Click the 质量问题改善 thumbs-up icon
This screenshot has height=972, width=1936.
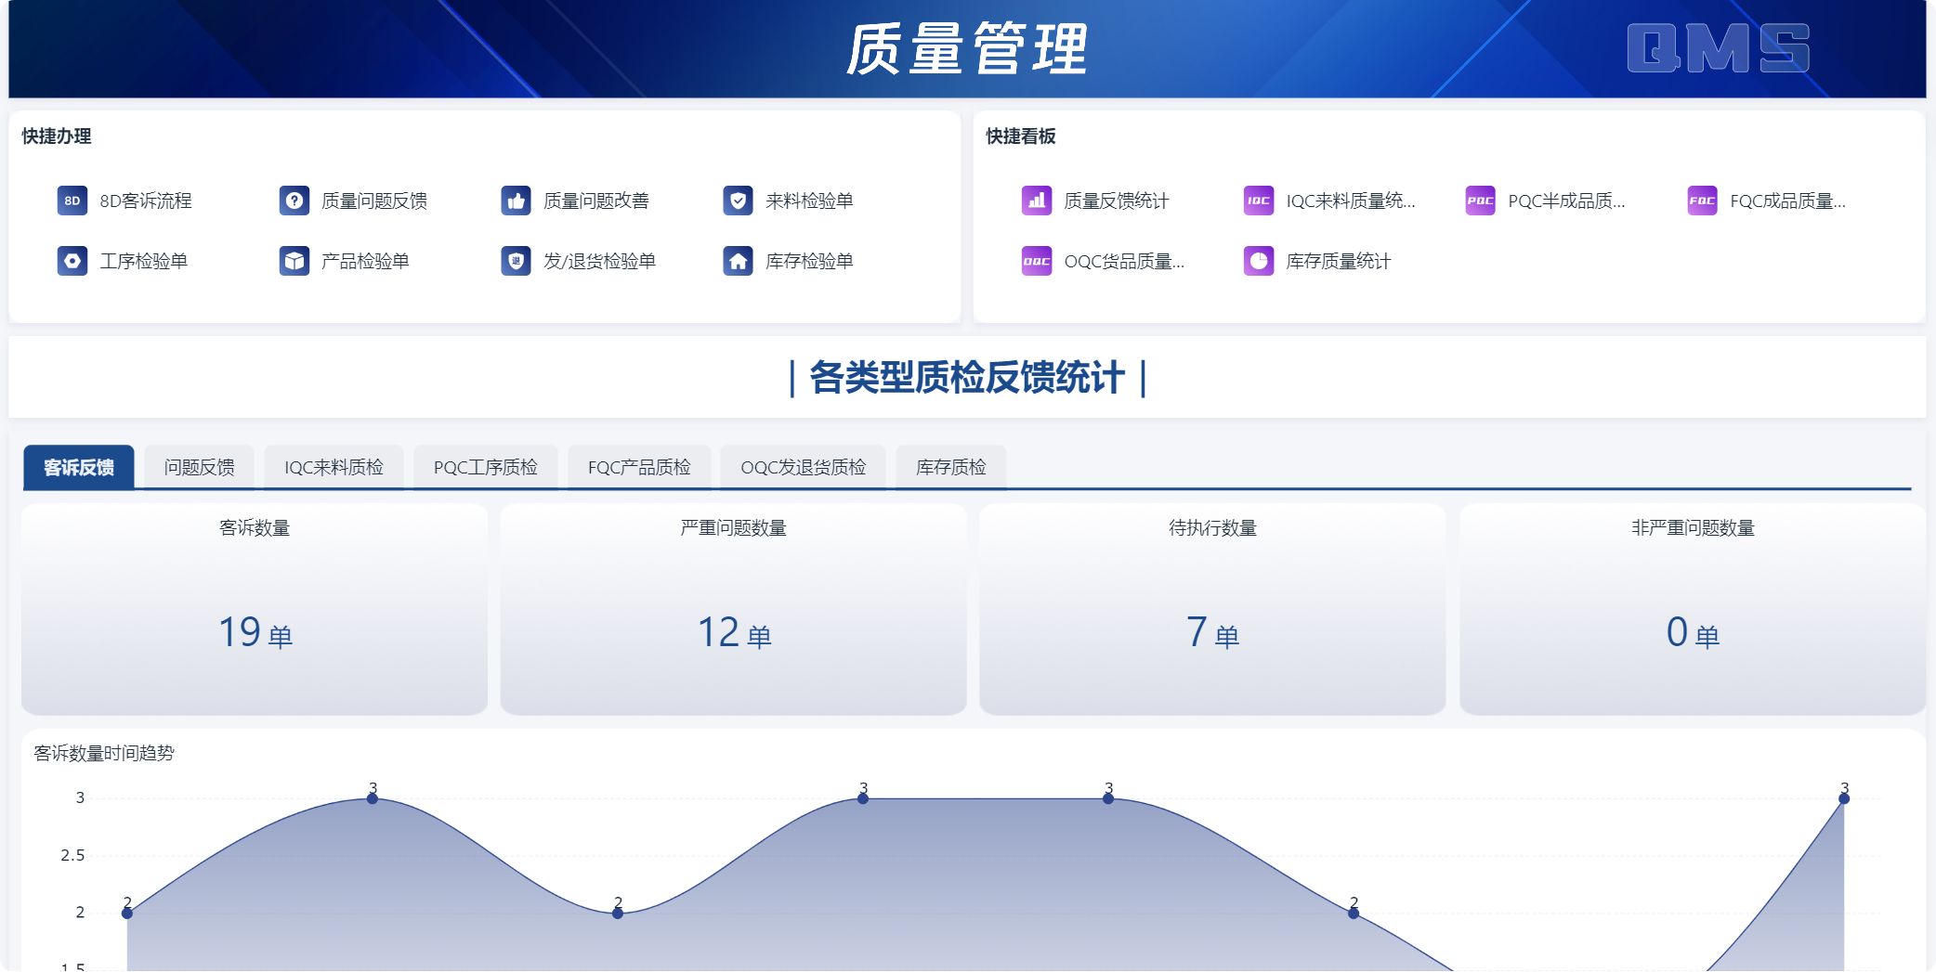tap(517, 201)
